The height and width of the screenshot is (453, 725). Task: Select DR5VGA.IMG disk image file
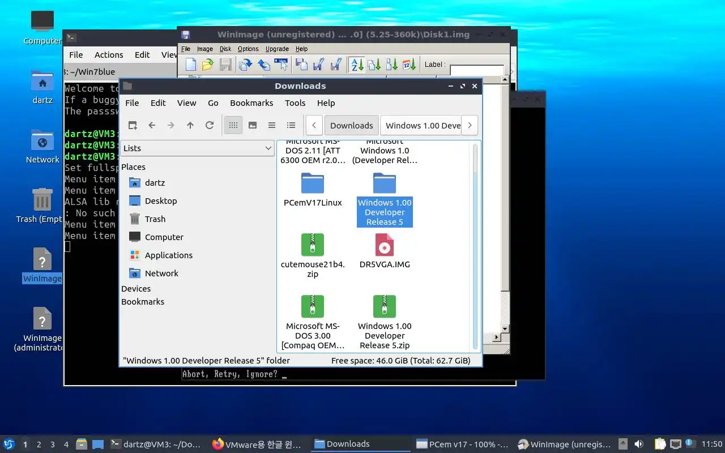click(385, 251)
